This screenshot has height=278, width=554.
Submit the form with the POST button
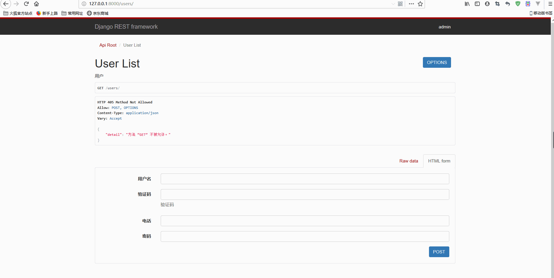[439, 252]
